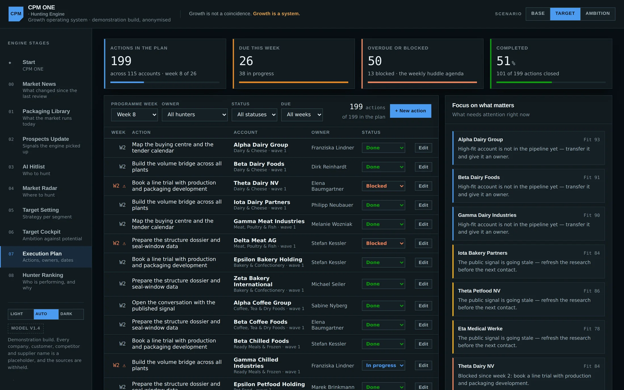Open Iota Bakery Partners focus card
Viewport: 624px width, 390px height.
pyautogui.click(x=528, y=261)
